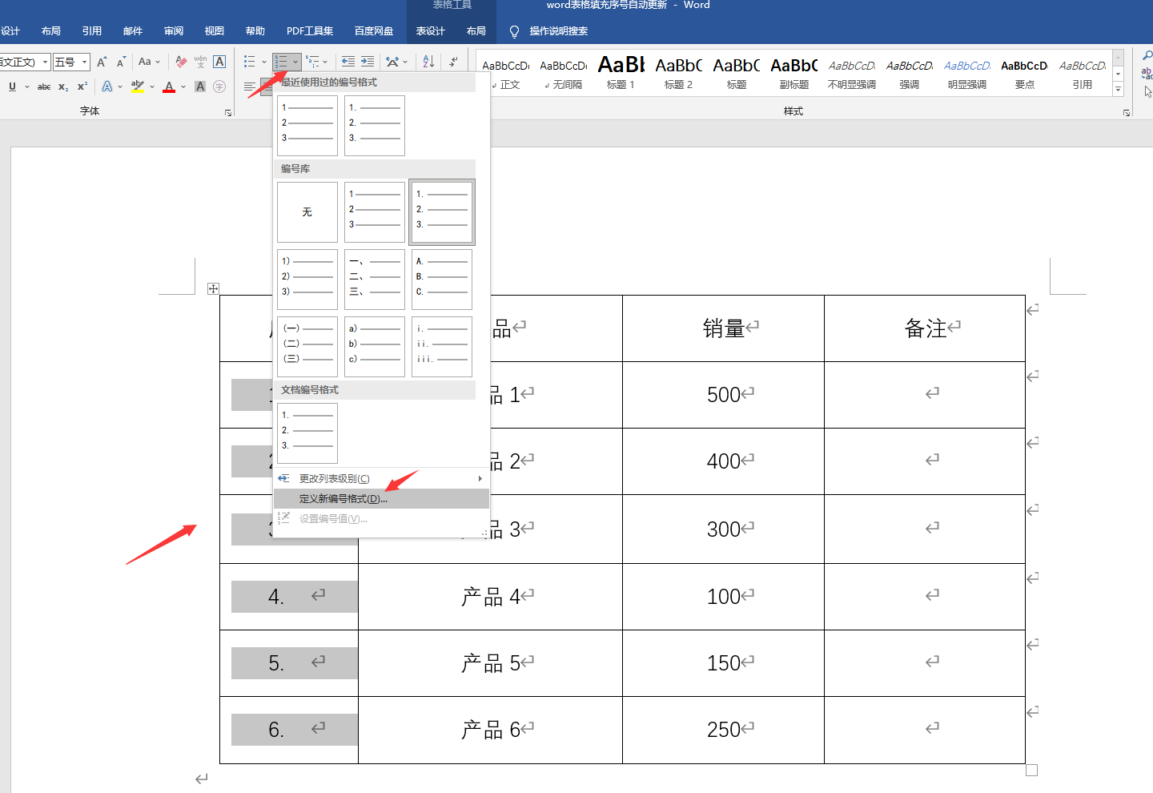Viewport: 1153px width, 793px height.
Task: Open Find search icon at ribbon end
Action: [x=1147, y=56]
